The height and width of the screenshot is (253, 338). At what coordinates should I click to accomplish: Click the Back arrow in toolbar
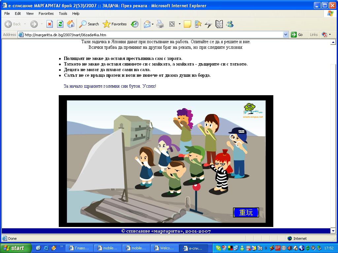(x=8, y=24)
